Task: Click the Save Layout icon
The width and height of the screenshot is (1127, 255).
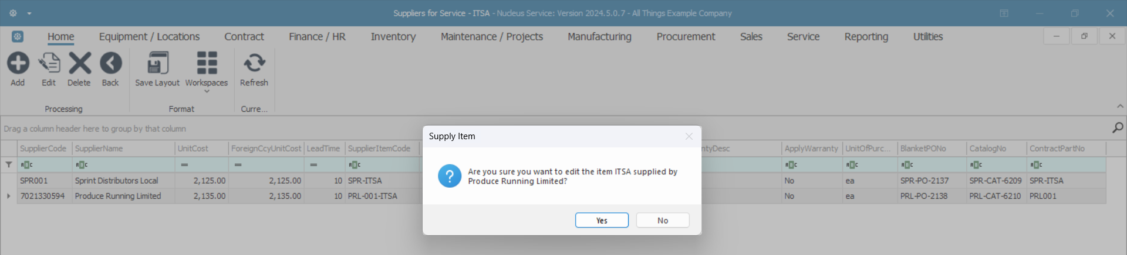Action: [157, 63]
